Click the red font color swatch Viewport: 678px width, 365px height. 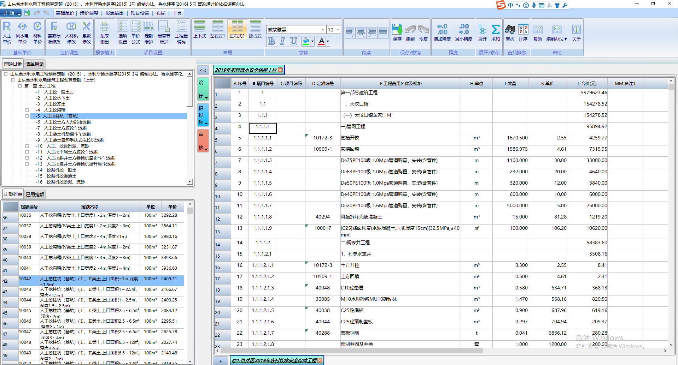tap(321, 42)
